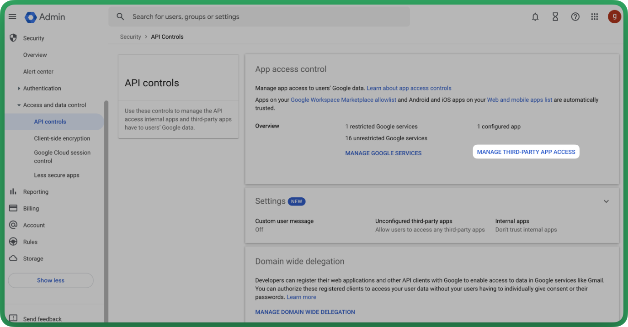Open Client-side encryption page
The image size is (628, 327).
(62, 138)
